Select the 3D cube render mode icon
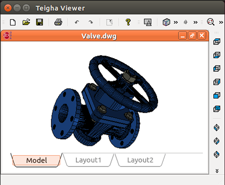225x185 pixels. (166, 22)
